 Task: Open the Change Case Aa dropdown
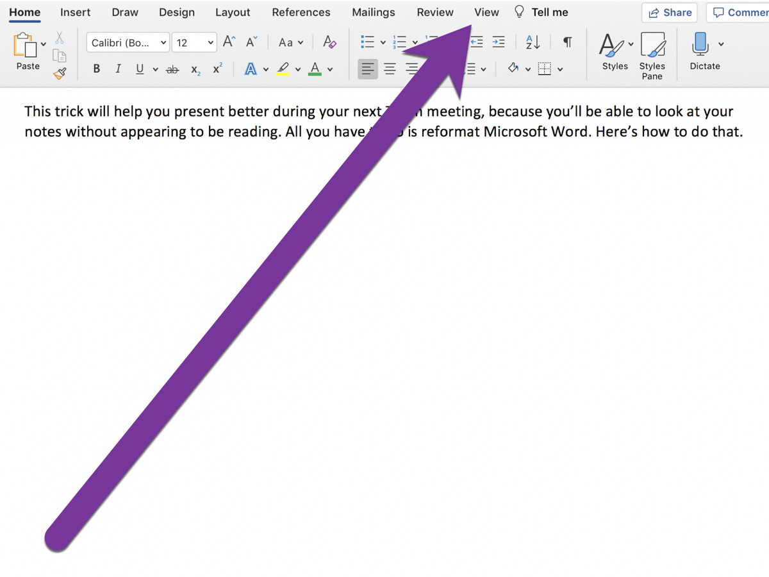290,43
